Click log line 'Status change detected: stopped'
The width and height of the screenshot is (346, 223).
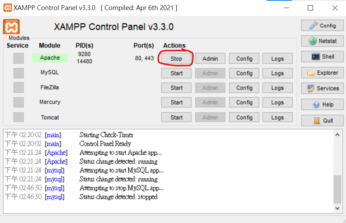point(118,197)
